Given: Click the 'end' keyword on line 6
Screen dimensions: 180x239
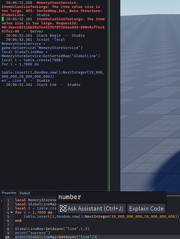Looking at the screenshot, I should click(18, 220).
